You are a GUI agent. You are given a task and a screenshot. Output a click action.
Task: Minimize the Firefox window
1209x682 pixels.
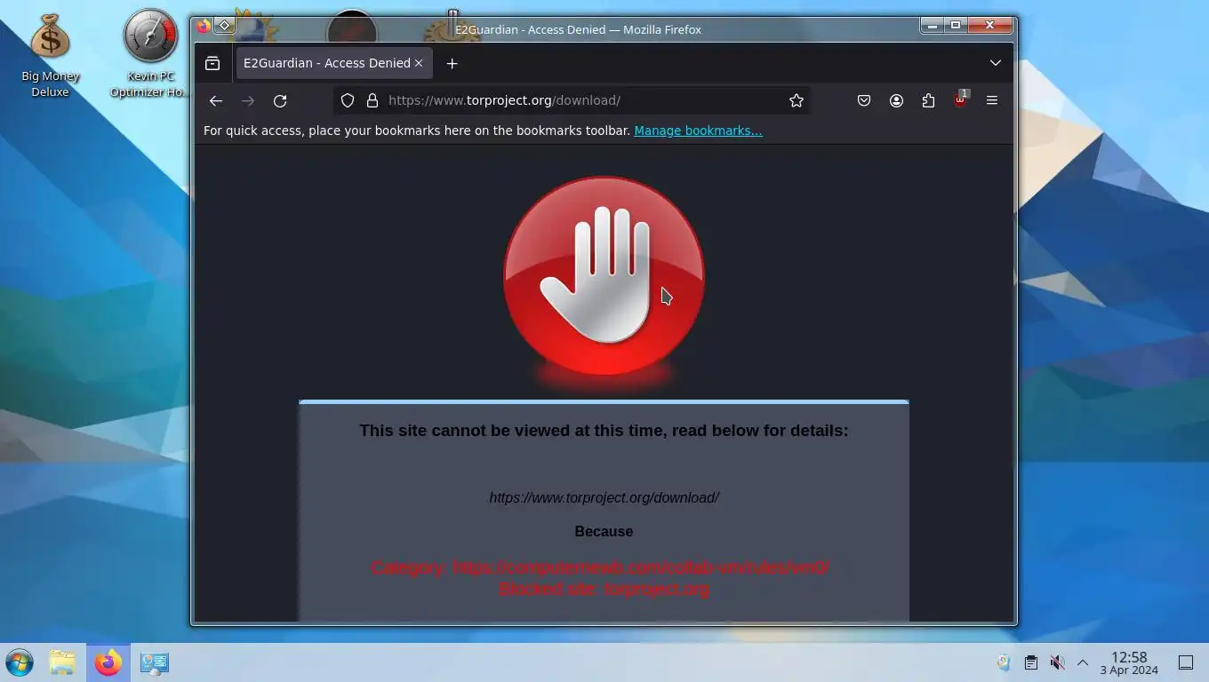tap(932, 26)
